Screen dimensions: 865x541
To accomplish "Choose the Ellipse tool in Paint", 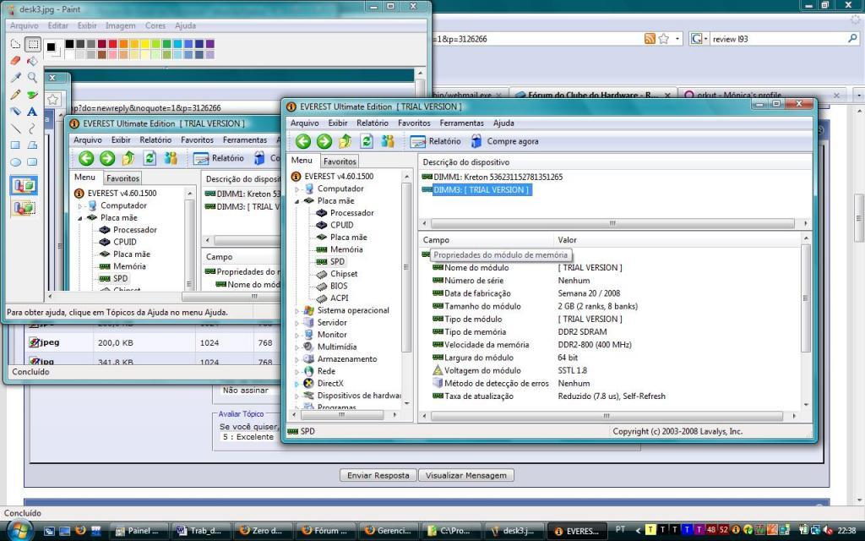I will [x=15, y=162].
